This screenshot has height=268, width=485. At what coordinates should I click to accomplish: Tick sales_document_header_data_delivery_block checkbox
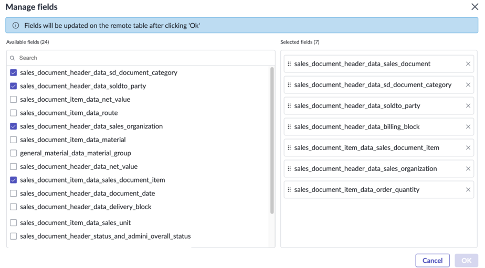13,207
